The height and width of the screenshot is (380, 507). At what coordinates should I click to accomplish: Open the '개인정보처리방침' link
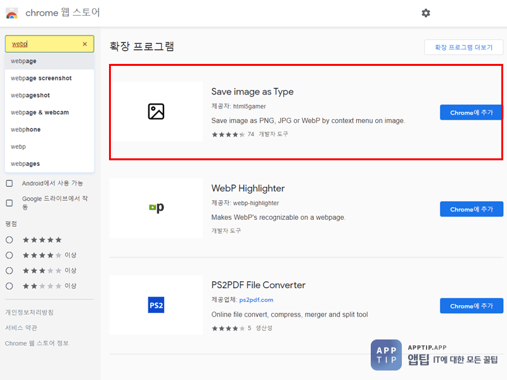point(29,312)
